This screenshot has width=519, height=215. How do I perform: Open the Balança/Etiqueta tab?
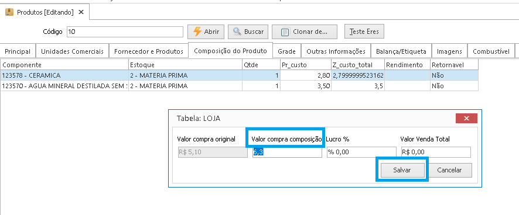tap(401, 51)
